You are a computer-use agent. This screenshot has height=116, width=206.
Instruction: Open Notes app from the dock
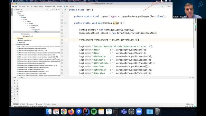[101, 111]
